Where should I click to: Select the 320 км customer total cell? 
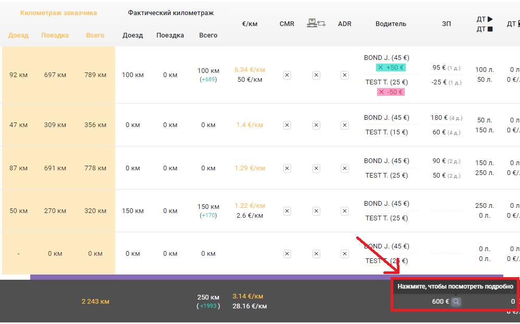click(x=95, y=210)
